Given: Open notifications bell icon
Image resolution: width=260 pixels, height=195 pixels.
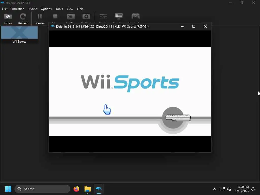Looking at the screenshot, I should point(253,189).
